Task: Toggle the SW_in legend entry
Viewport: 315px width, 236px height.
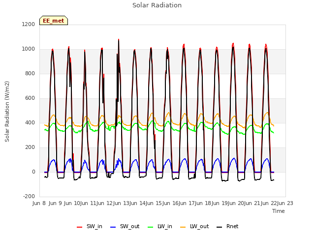Action: pyautogui.click(x=90, y=226)
